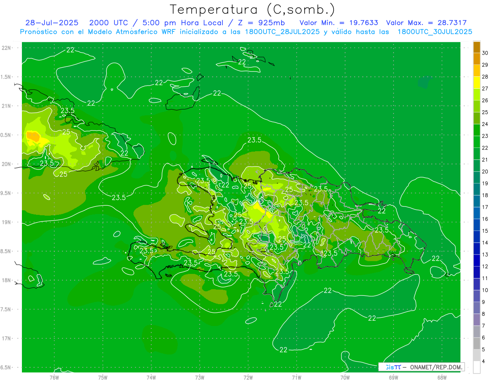
Task: Click color scale label 26
Action: (485, 100)
